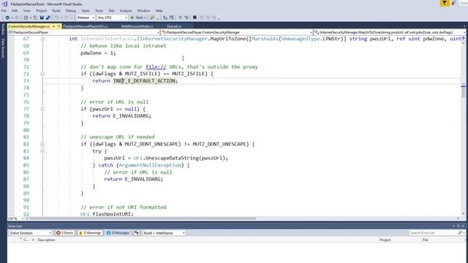Open the Edit menu
Image resolution: width=468 pixels, height=263 pixels.
(x=15, y=11)
